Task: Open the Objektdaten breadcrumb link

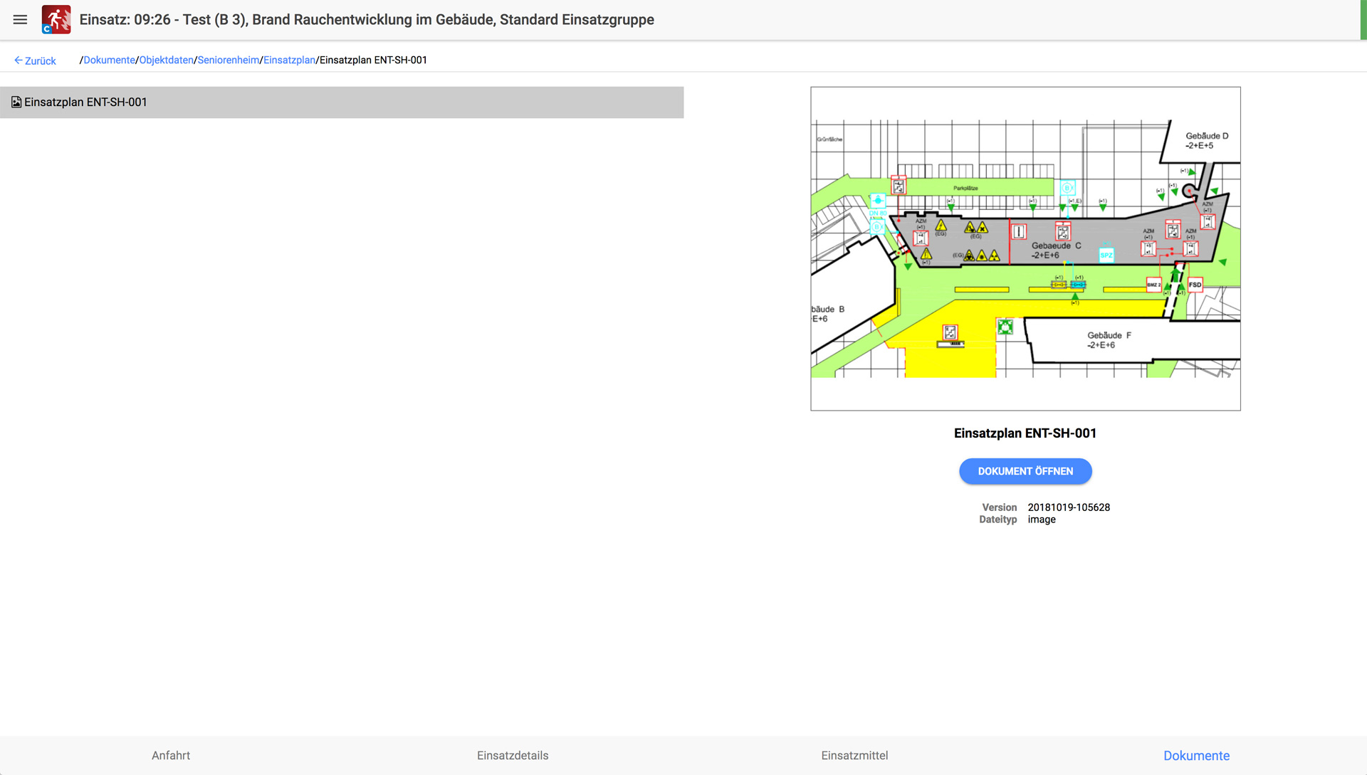Action: point(166,60)
